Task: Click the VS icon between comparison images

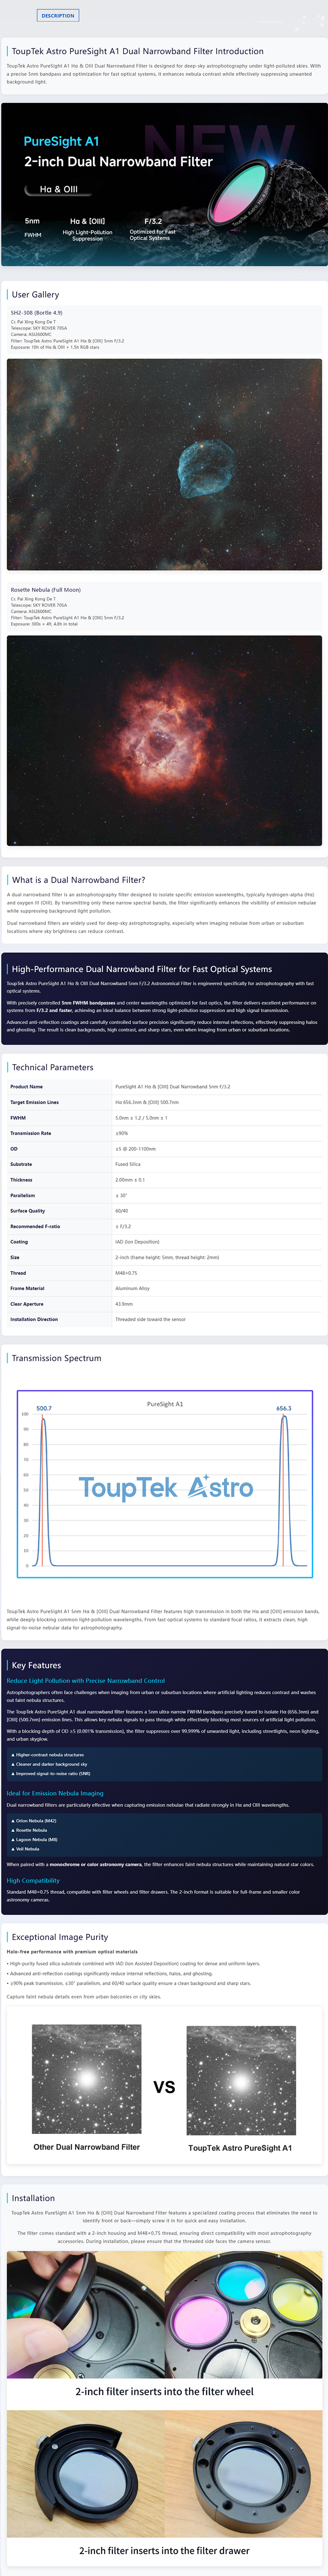Action: (x=164, y=2087)
